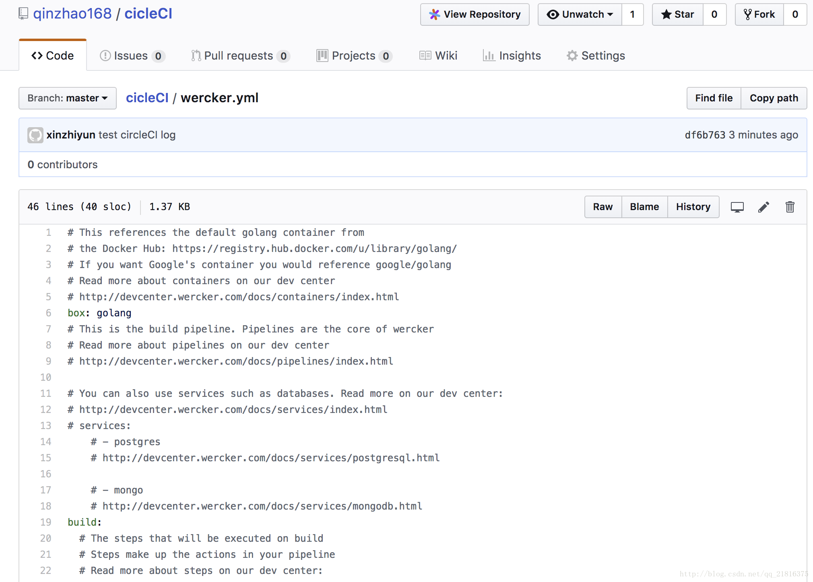
Task: Open the Code tab
Action: (x=53, y=56)
